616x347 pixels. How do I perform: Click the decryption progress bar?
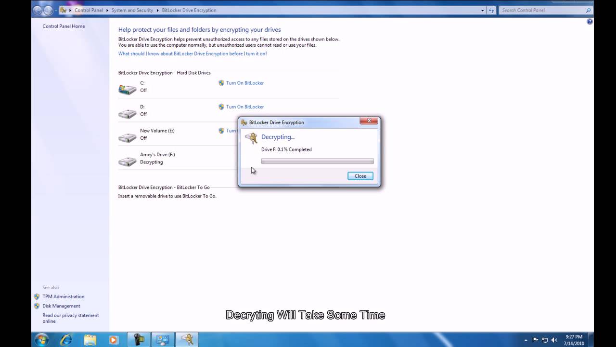click(x=317, y=161)
